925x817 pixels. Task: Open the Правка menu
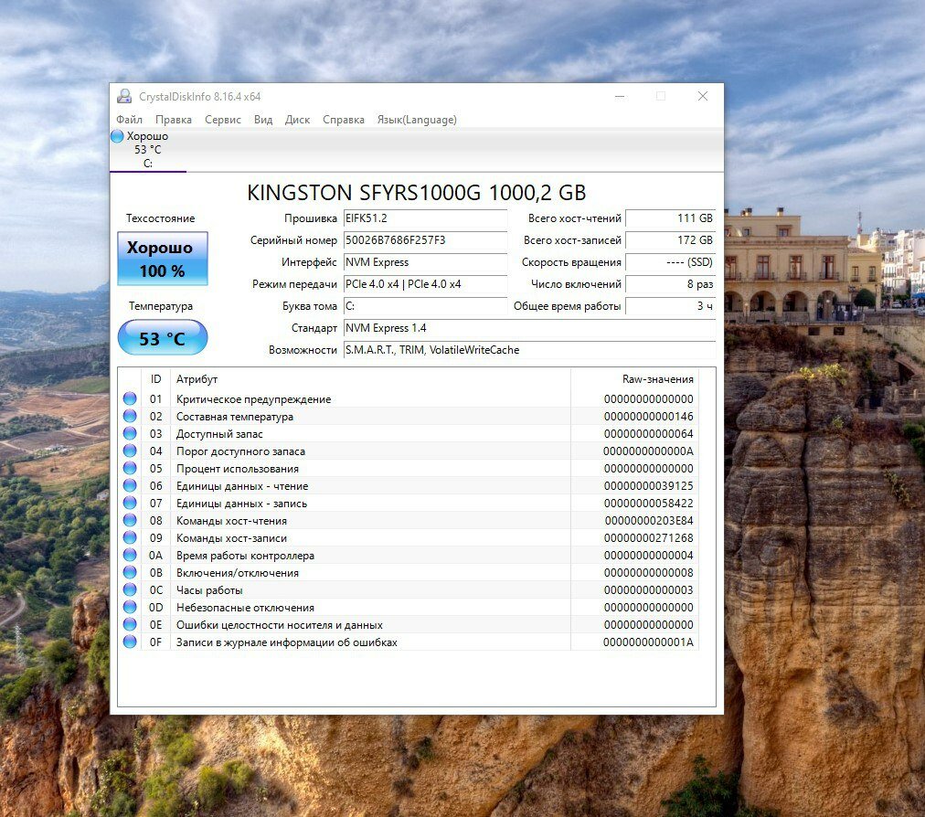click(x=174, y=120)
